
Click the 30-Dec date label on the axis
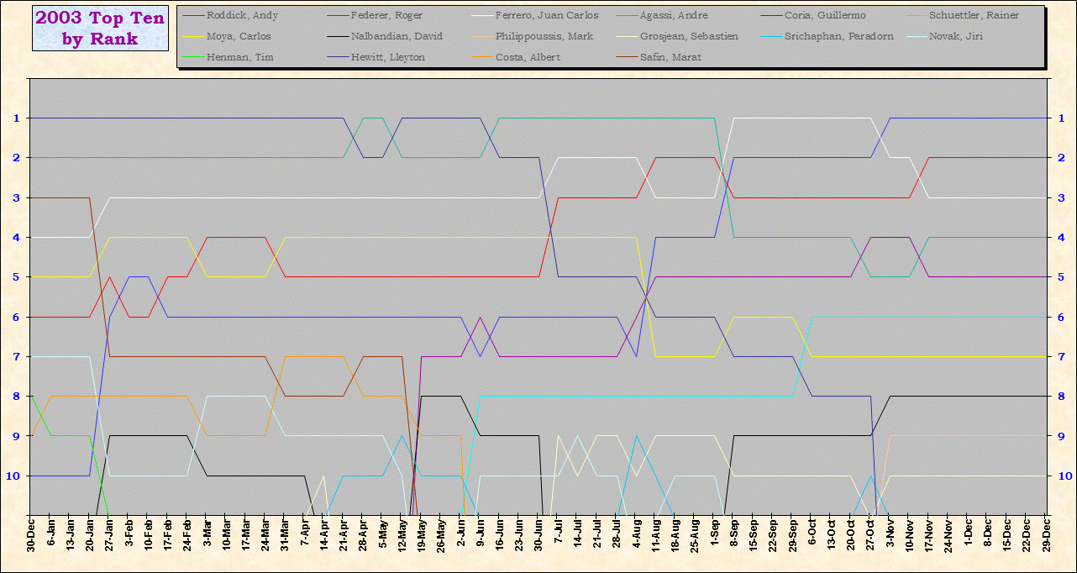point(31,534)
